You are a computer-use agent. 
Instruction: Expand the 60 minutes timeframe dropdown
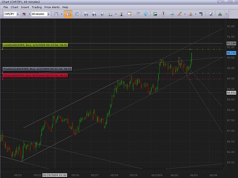point(48,14)
